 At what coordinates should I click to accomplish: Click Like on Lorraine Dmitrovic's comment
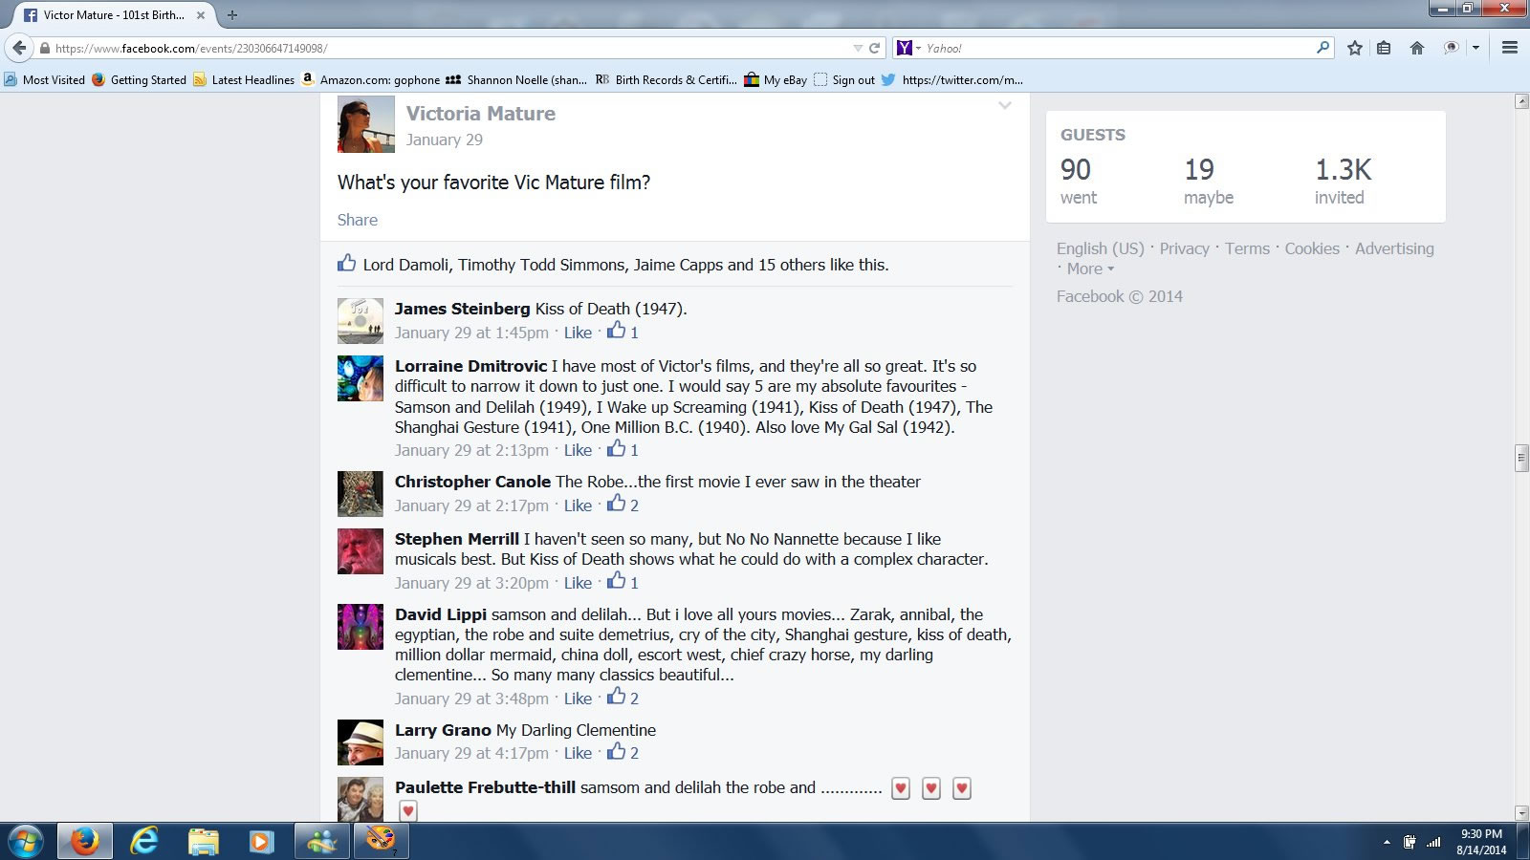tap(578, 450)
